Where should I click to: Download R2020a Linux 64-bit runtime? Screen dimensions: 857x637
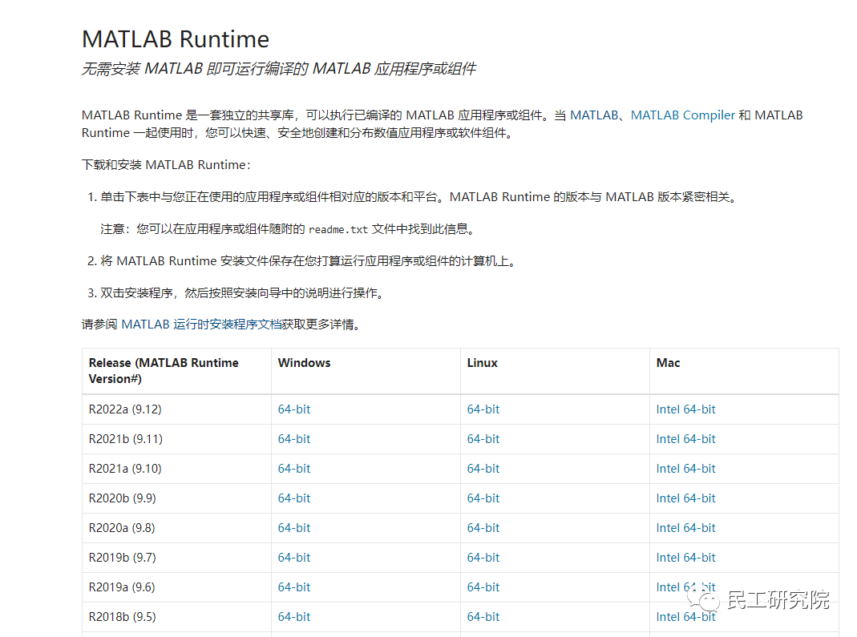pos(483,528)
